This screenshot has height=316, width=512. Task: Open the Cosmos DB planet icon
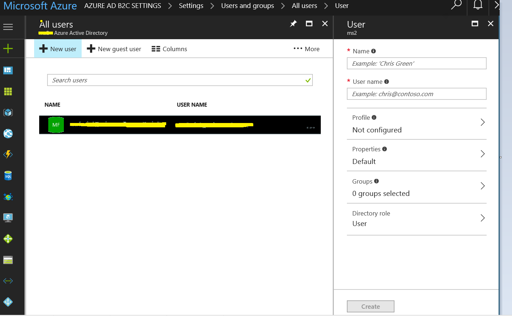coord(8,197)
